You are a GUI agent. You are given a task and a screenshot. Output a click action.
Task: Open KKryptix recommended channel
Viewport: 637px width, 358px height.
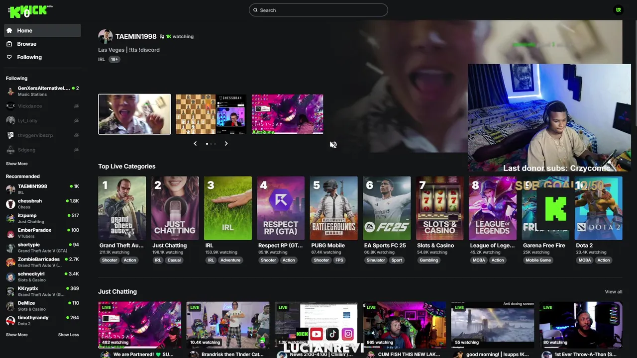click(42, 291)
